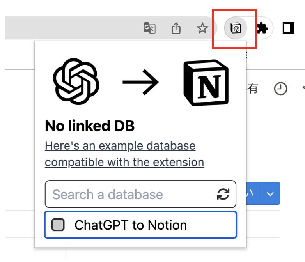Screen dimensions: 305x262
Task: Open the Extensions puzzle piece menu
Action: click(x=262, y=28)
